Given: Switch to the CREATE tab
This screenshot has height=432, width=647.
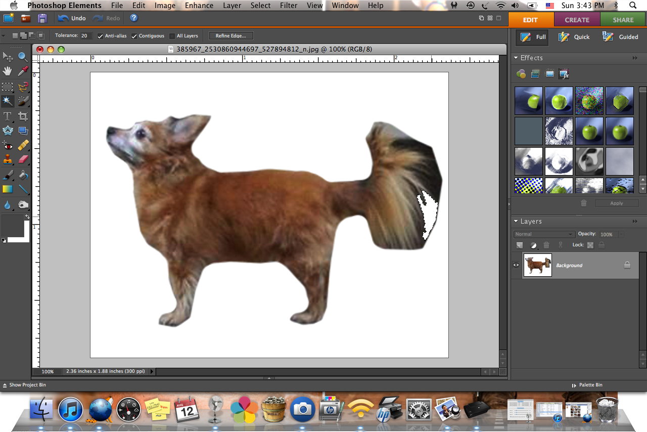Looking at the screenshot, I should click(577, 20).
